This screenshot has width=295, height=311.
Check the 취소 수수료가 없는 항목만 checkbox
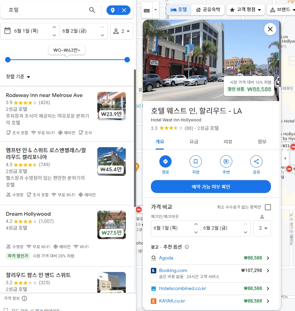[x=268, y=207]
